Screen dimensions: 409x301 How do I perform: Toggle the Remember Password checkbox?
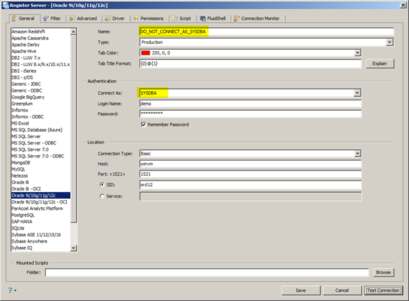pyautogui.click(x=144, y=125)
